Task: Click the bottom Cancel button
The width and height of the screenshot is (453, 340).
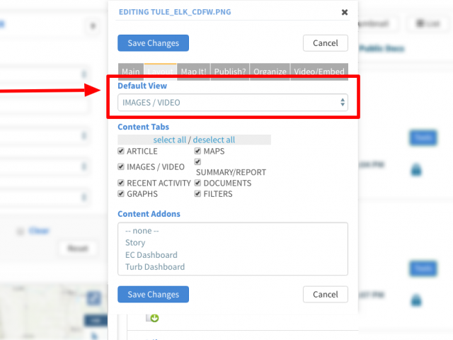Action: [x=326, y=295]
